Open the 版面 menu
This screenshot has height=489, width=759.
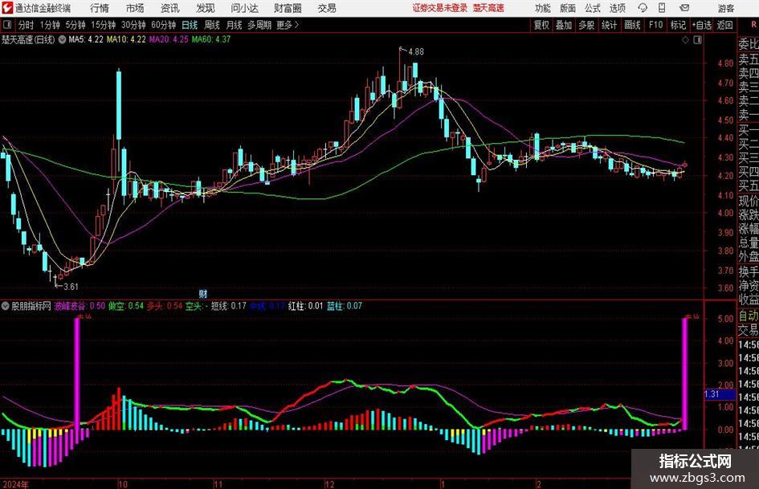567,8
